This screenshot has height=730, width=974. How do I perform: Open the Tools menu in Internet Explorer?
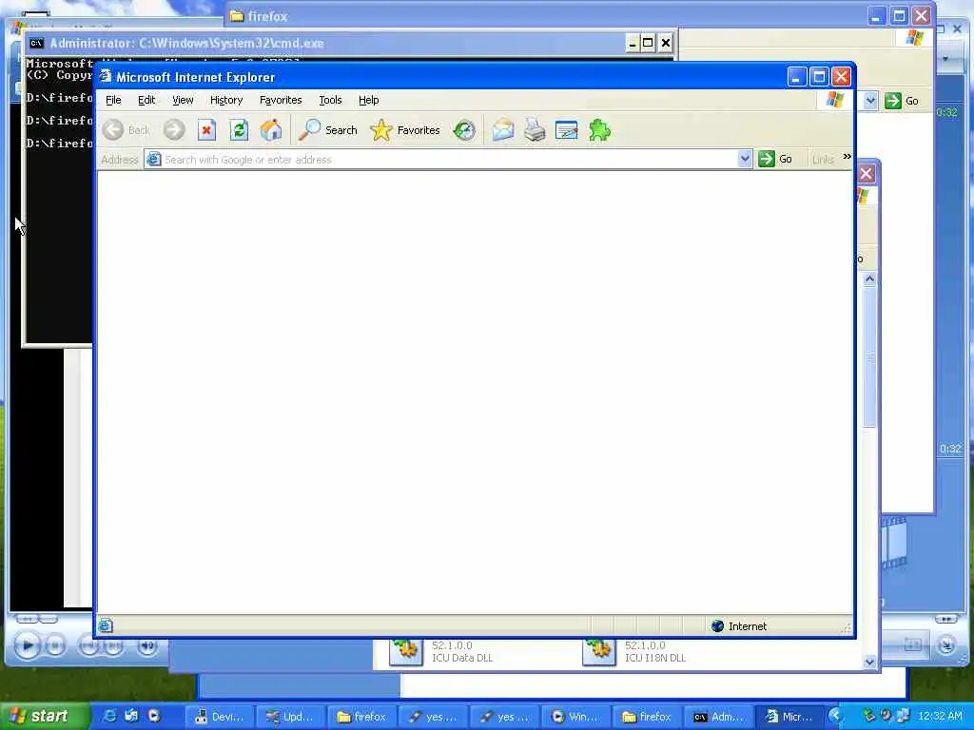(330, 100)
